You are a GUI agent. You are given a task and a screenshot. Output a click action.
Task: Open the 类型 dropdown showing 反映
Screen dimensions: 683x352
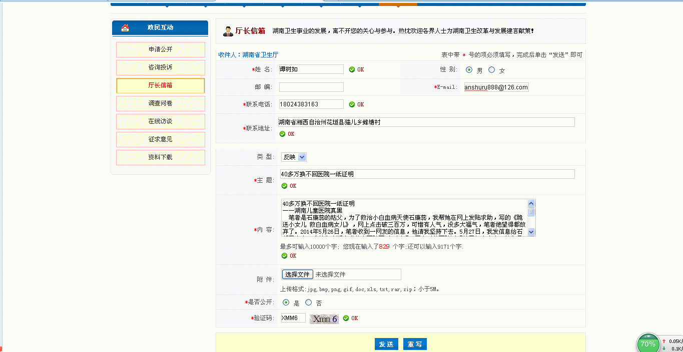coord(294,157)
